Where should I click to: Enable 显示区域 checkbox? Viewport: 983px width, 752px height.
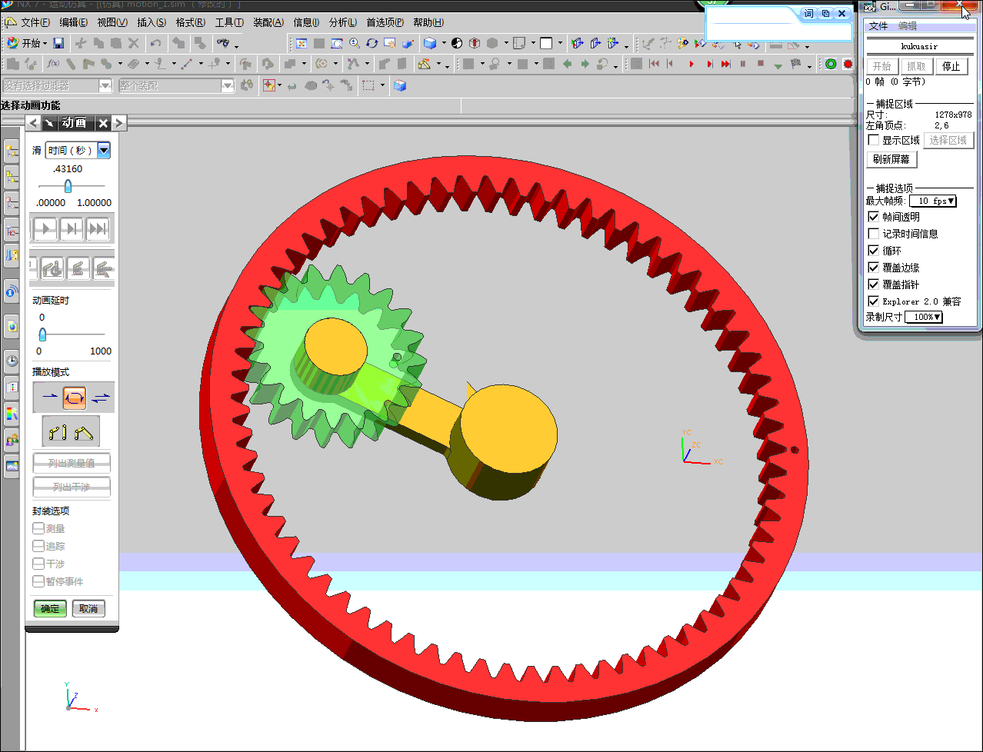874,140
